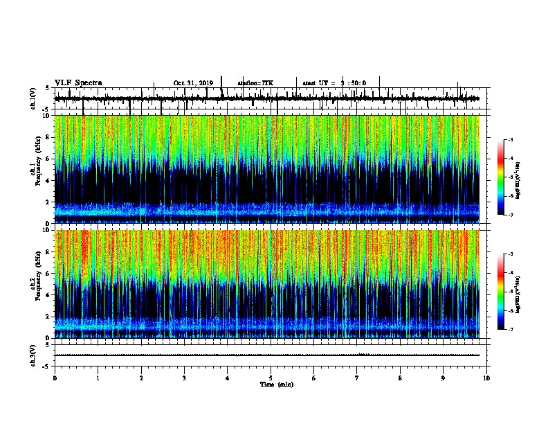The image size is (548, 424).
Task: Click the time axis tick label '7'
Action: tap(357, 378)
